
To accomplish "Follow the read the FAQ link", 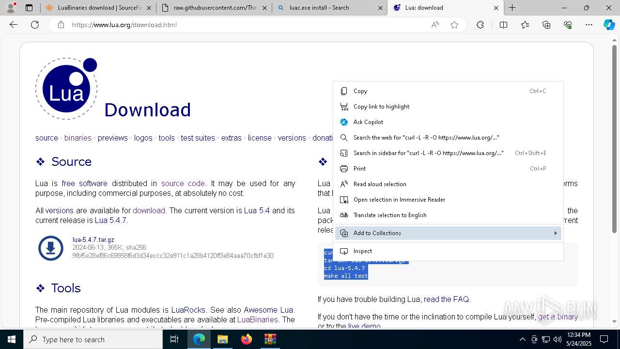I will tap(446, 300).
